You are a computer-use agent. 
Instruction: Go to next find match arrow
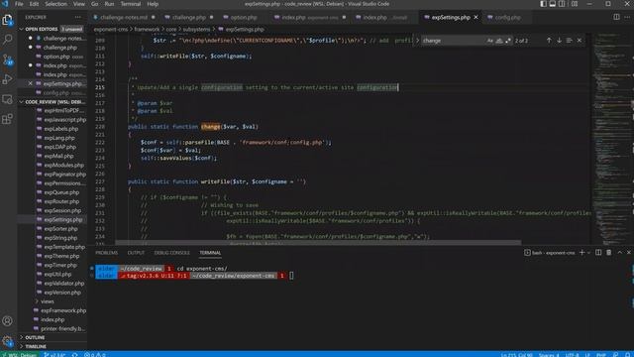[559, 41]
